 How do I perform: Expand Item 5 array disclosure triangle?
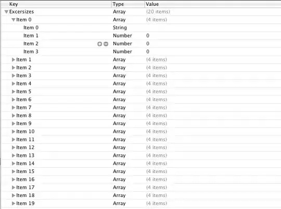pos(13,92)
